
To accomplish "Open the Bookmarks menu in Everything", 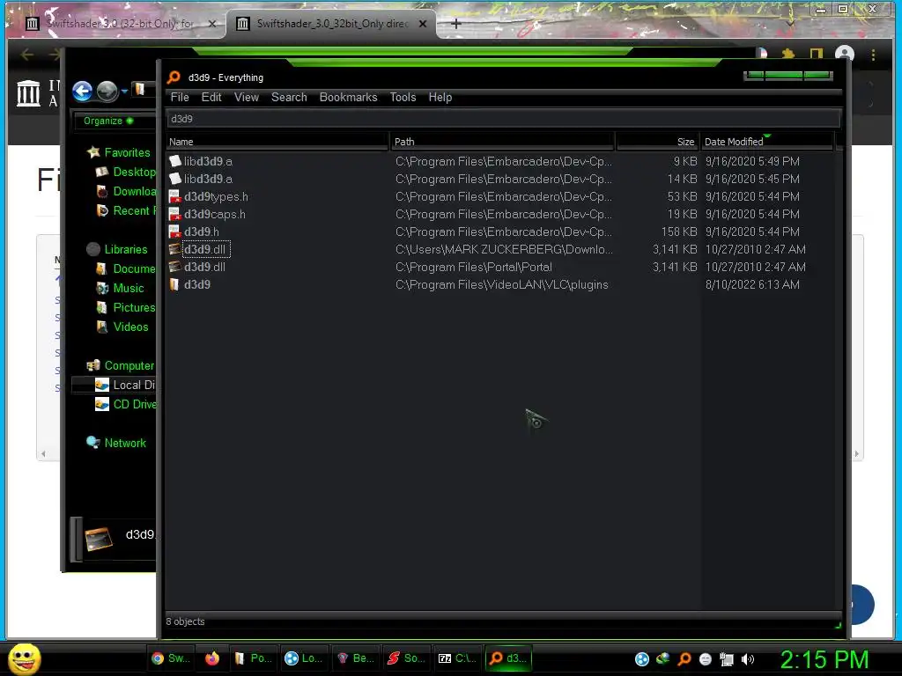I will tap(348, 97).
